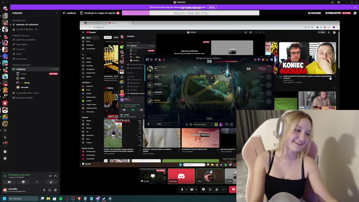Open Windows Settings gear on the taskbar

pyautogui.click(x=110, y=199)
